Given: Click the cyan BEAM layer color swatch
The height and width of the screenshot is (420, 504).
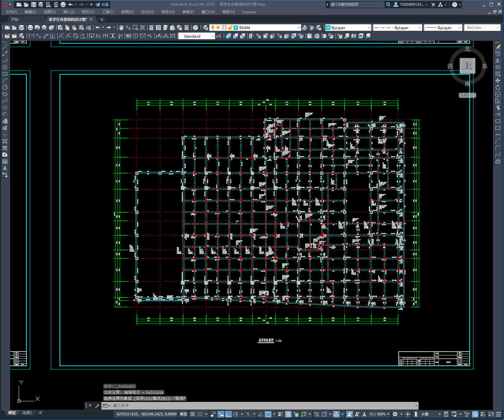Looking at the screenshot, I should (x=236, y=28).
